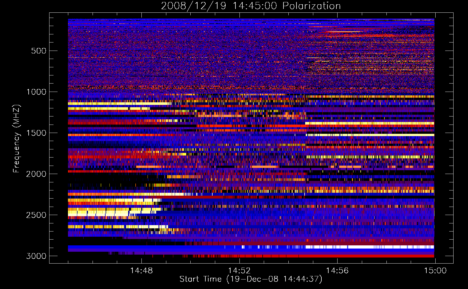Click the 2000 frequency tick label
The height and width of the screenshot is (289, 468).
tap(36, 174)
